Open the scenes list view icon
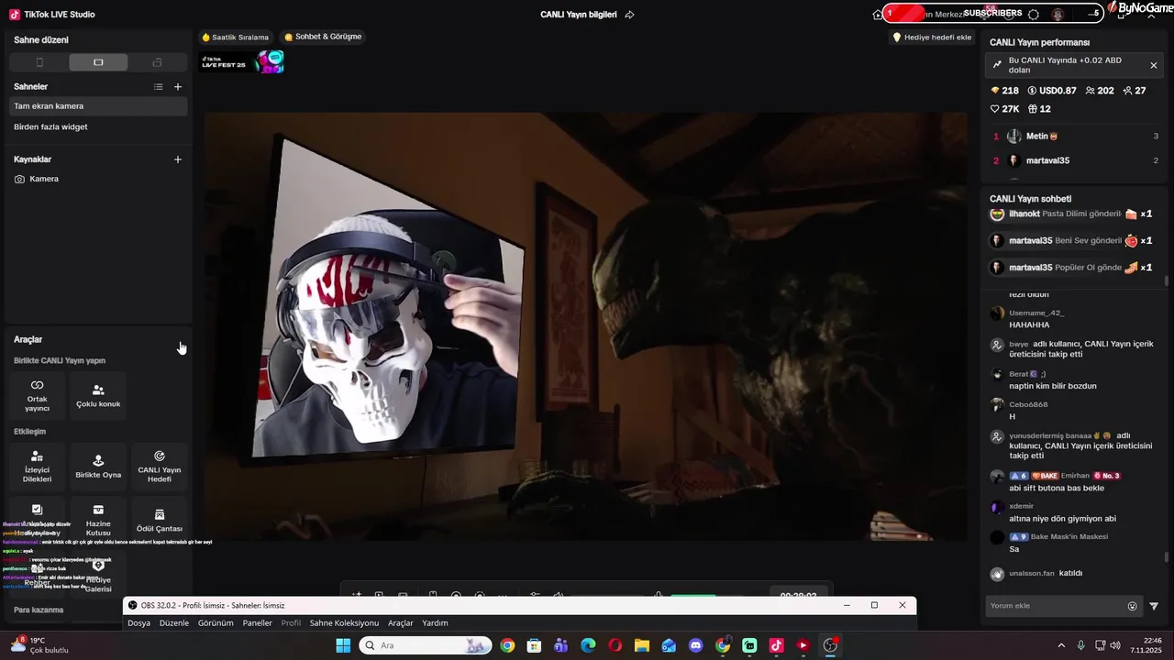The image size is (1174, 660). [158, 87]
